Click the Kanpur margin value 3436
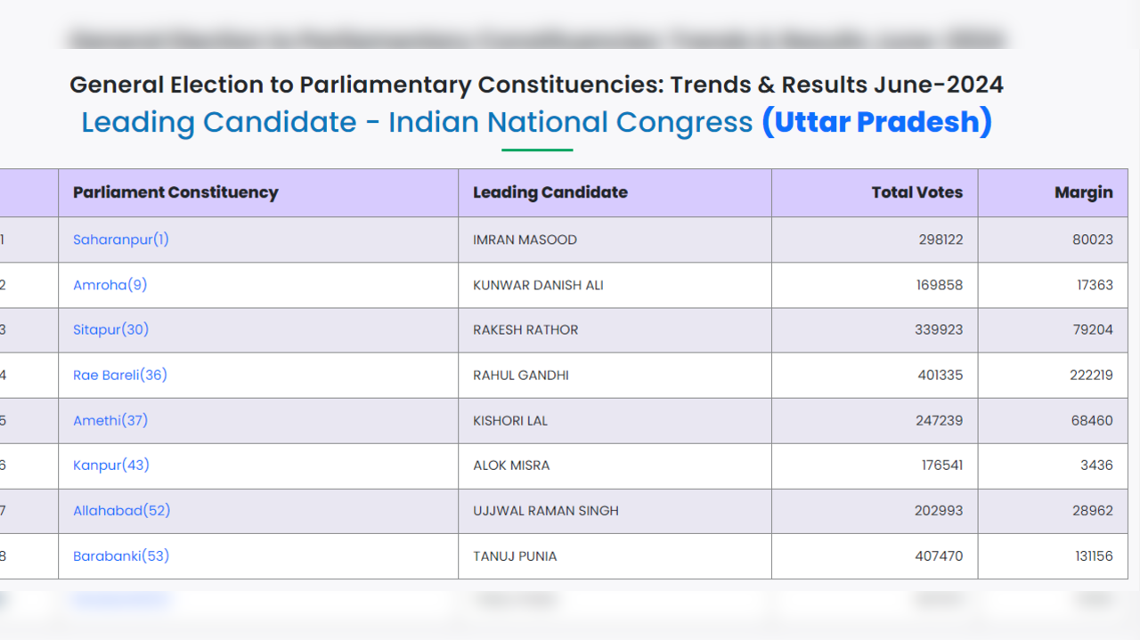 pyautogui.click(x=1095, y=466)
